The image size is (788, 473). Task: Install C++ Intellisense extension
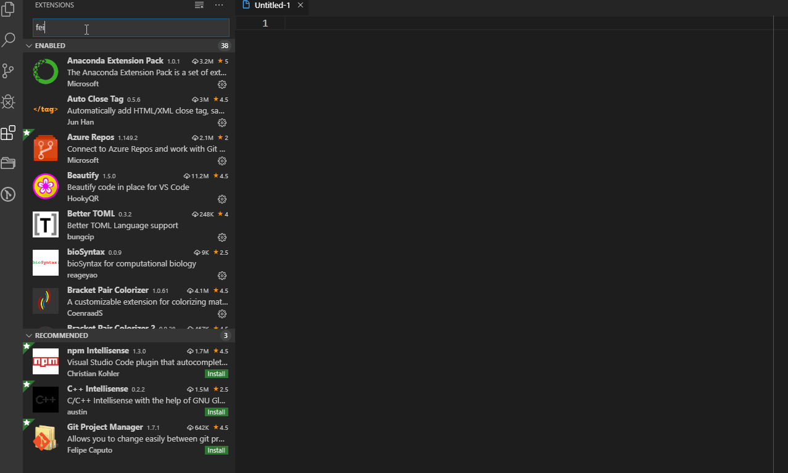[x=217, y=412]
